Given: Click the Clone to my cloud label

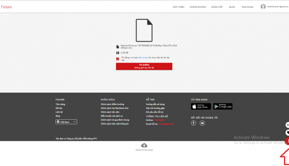Looking at the screenshot, I should coord(144,150).
